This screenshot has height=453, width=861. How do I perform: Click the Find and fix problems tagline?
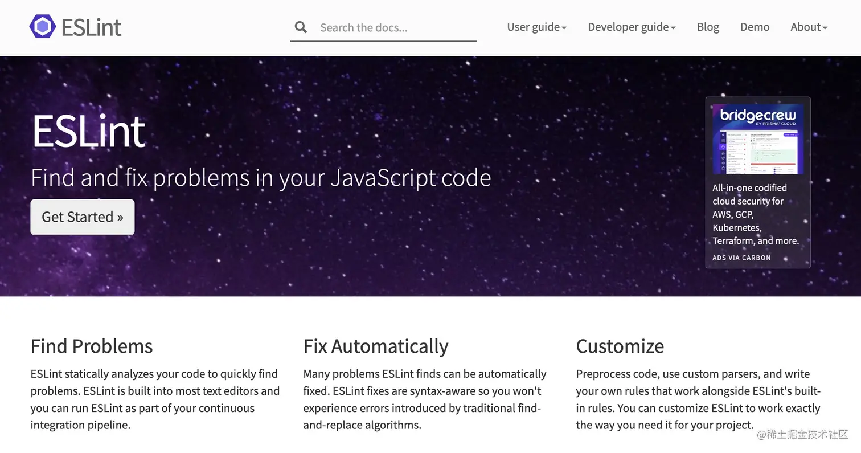click(x=261, y=177)
